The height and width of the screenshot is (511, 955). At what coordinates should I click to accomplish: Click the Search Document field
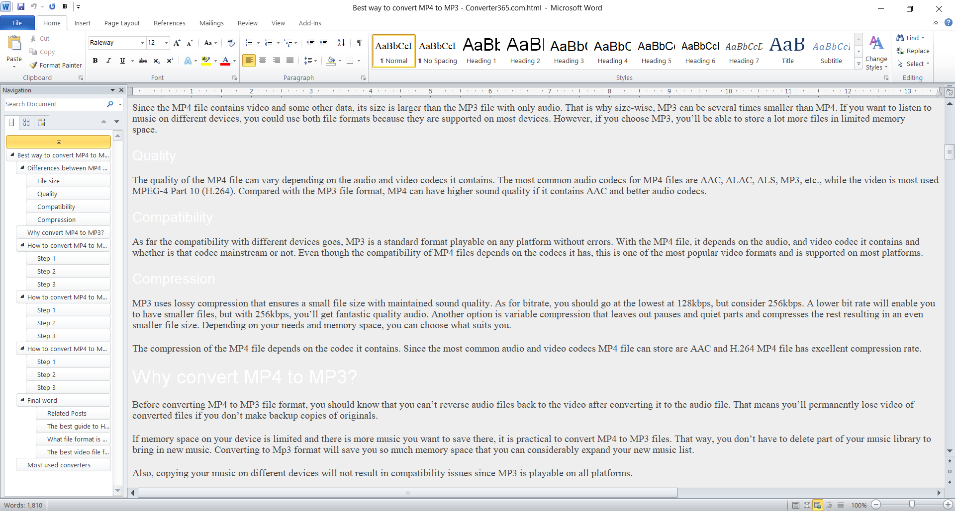click(x=55, y=104)
